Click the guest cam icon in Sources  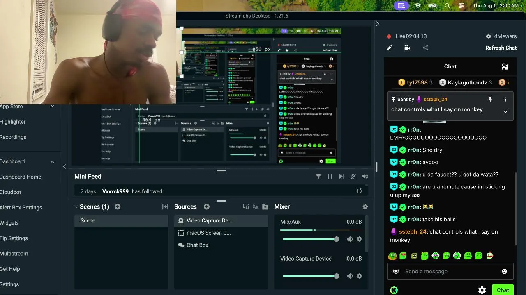255,207
